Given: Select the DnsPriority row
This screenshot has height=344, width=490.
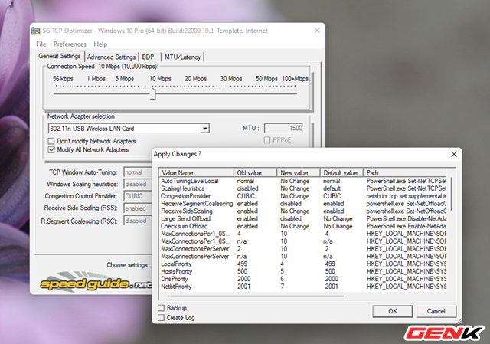Looking at the screenshot, I should 303,279.
